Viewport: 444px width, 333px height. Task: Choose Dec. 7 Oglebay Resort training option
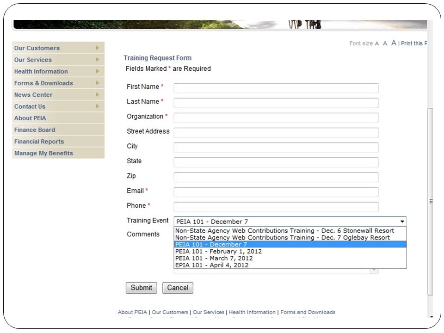(290, 237)
